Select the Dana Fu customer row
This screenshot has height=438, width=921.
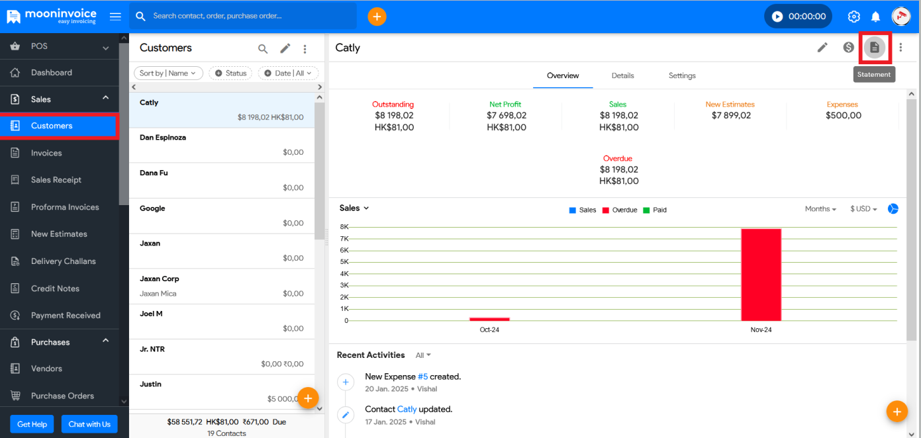[222, 181]
